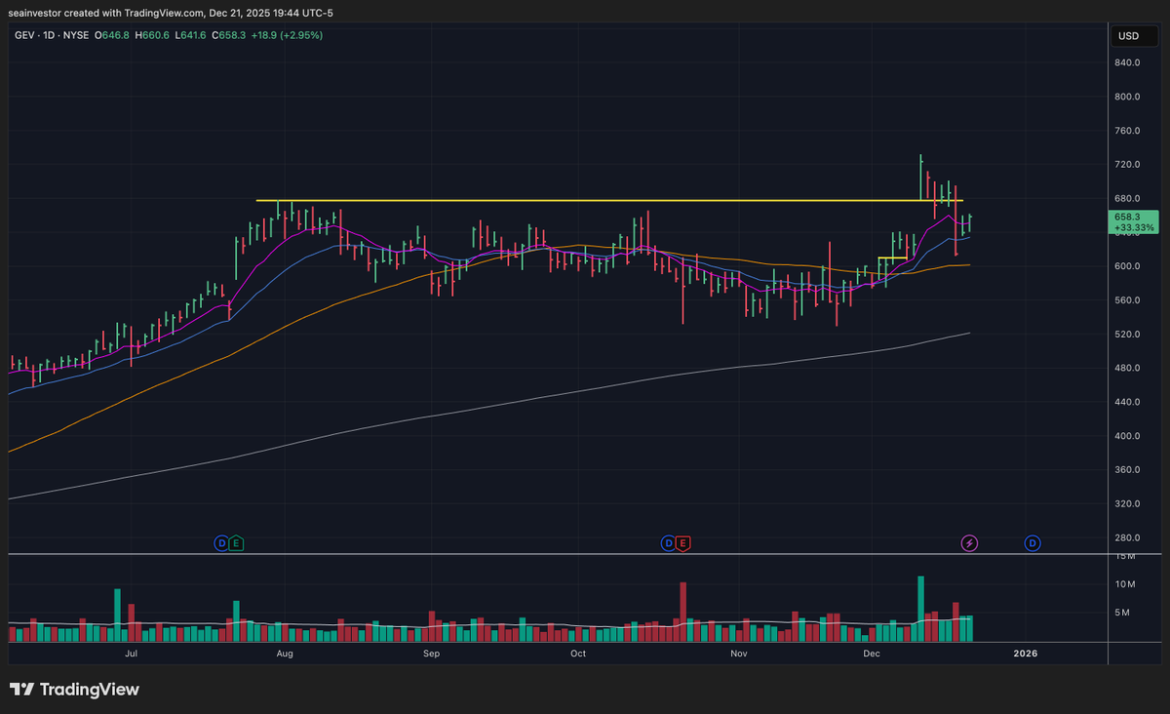1170x714 pixels.
Task: Click the green 658.3 +33.33% price tag
Action: point(1134,221)
